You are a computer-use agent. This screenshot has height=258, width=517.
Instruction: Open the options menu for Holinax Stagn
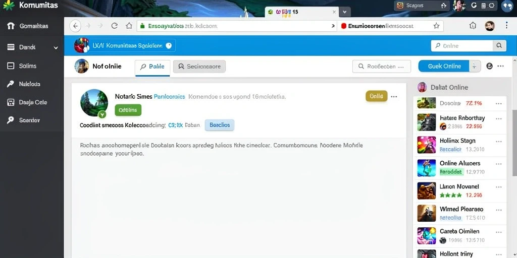[x=498, y=142]
